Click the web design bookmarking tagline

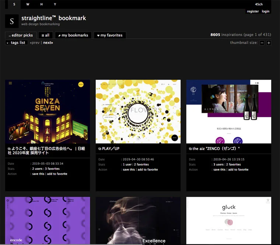[x=41, y=24]
